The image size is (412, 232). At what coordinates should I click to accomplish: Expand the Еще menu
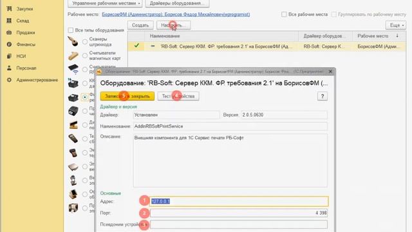pos(395,25)
